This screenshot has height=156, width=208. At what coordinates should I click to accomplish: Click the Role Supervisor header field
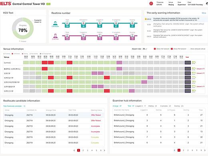(x=182, y=4)
